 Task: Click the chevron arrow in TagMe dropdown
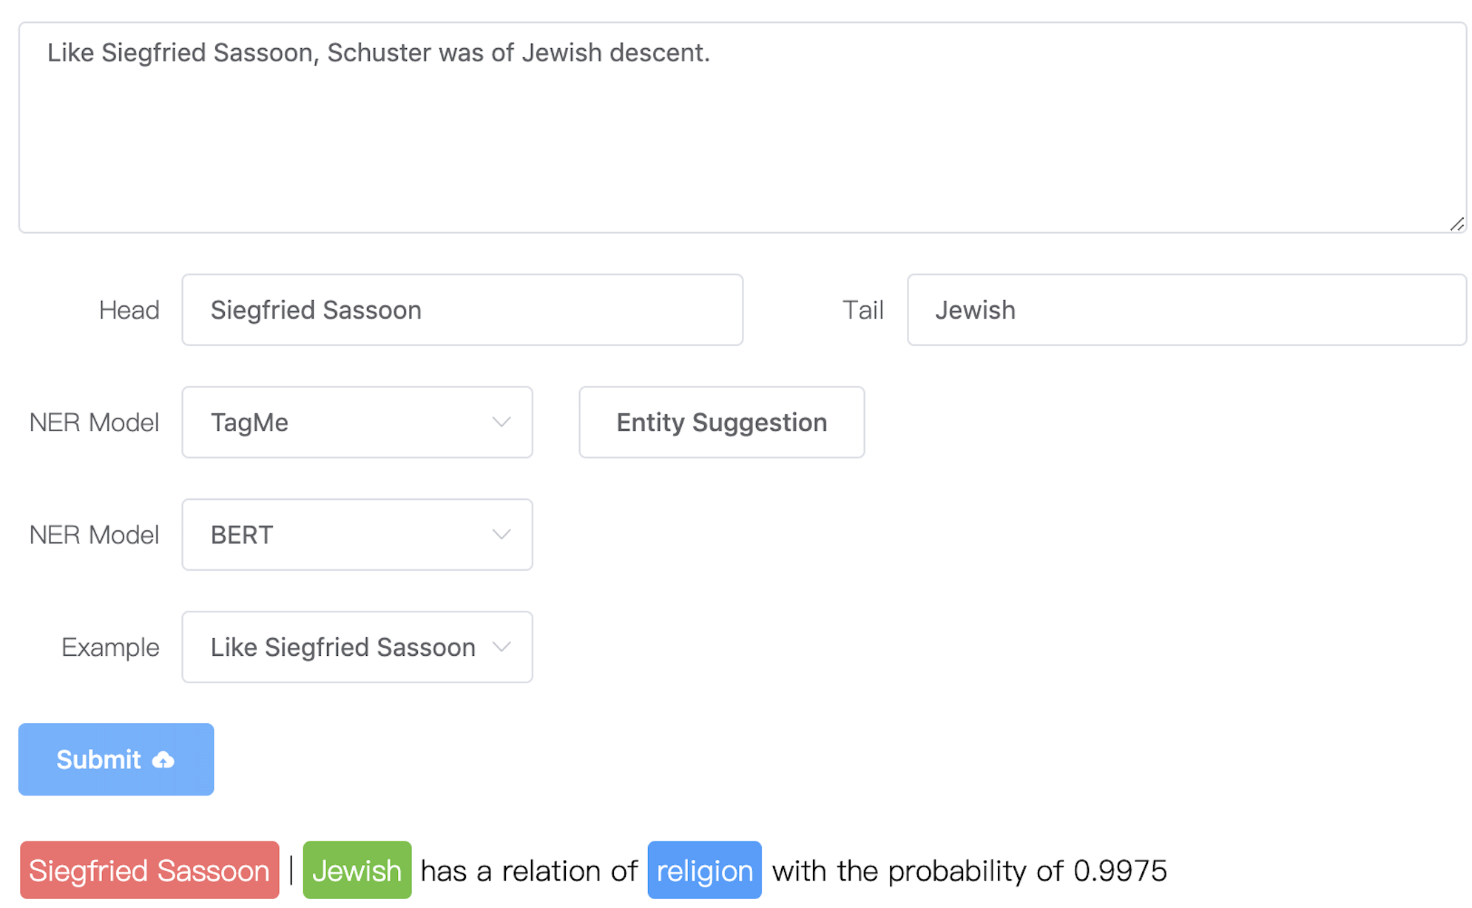tap(502, 422)
